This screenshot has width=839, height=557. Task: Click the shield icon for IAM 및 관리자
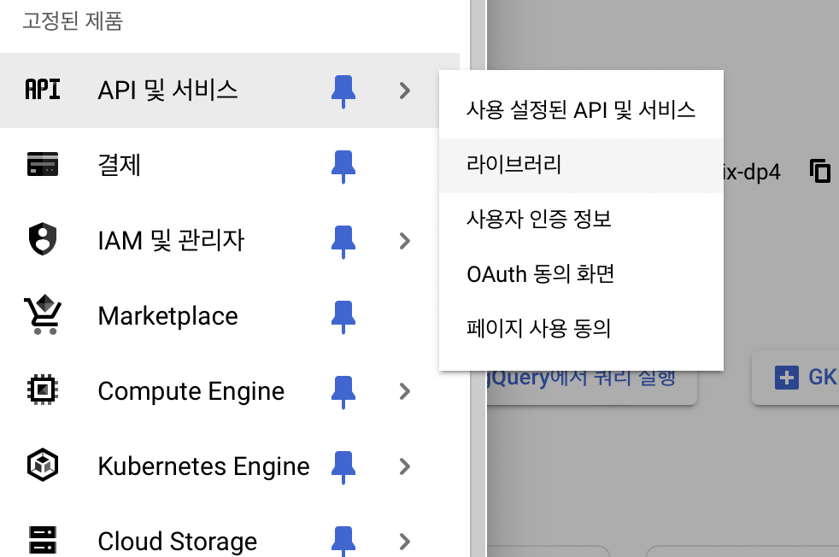point(42,238)
